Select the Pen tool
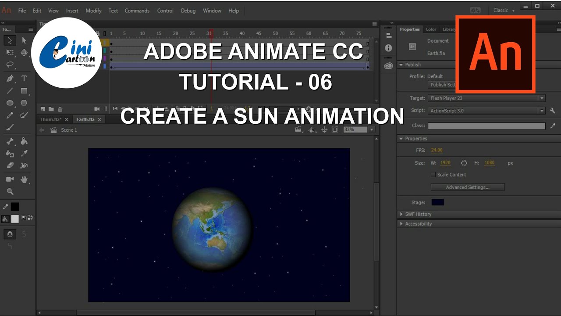 tap(10, 79)
